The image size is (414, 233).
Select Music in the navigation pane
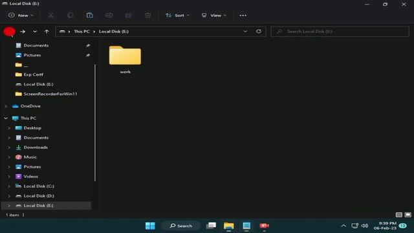click(30, 157)
